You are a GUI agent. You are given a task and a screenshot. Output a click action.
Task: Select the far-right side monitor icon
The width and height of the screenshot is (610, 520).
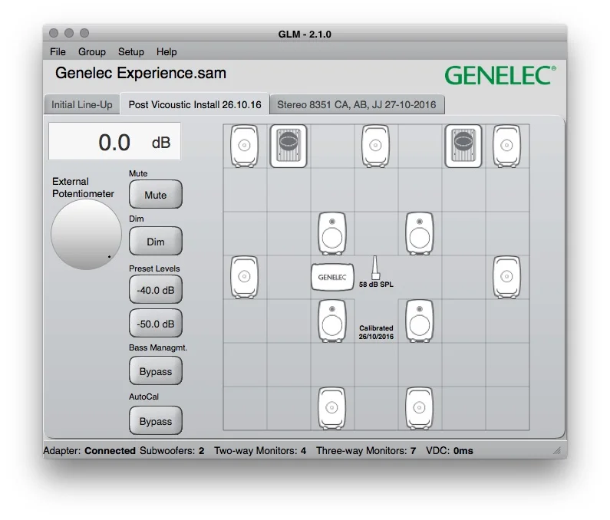pos(506,277)
